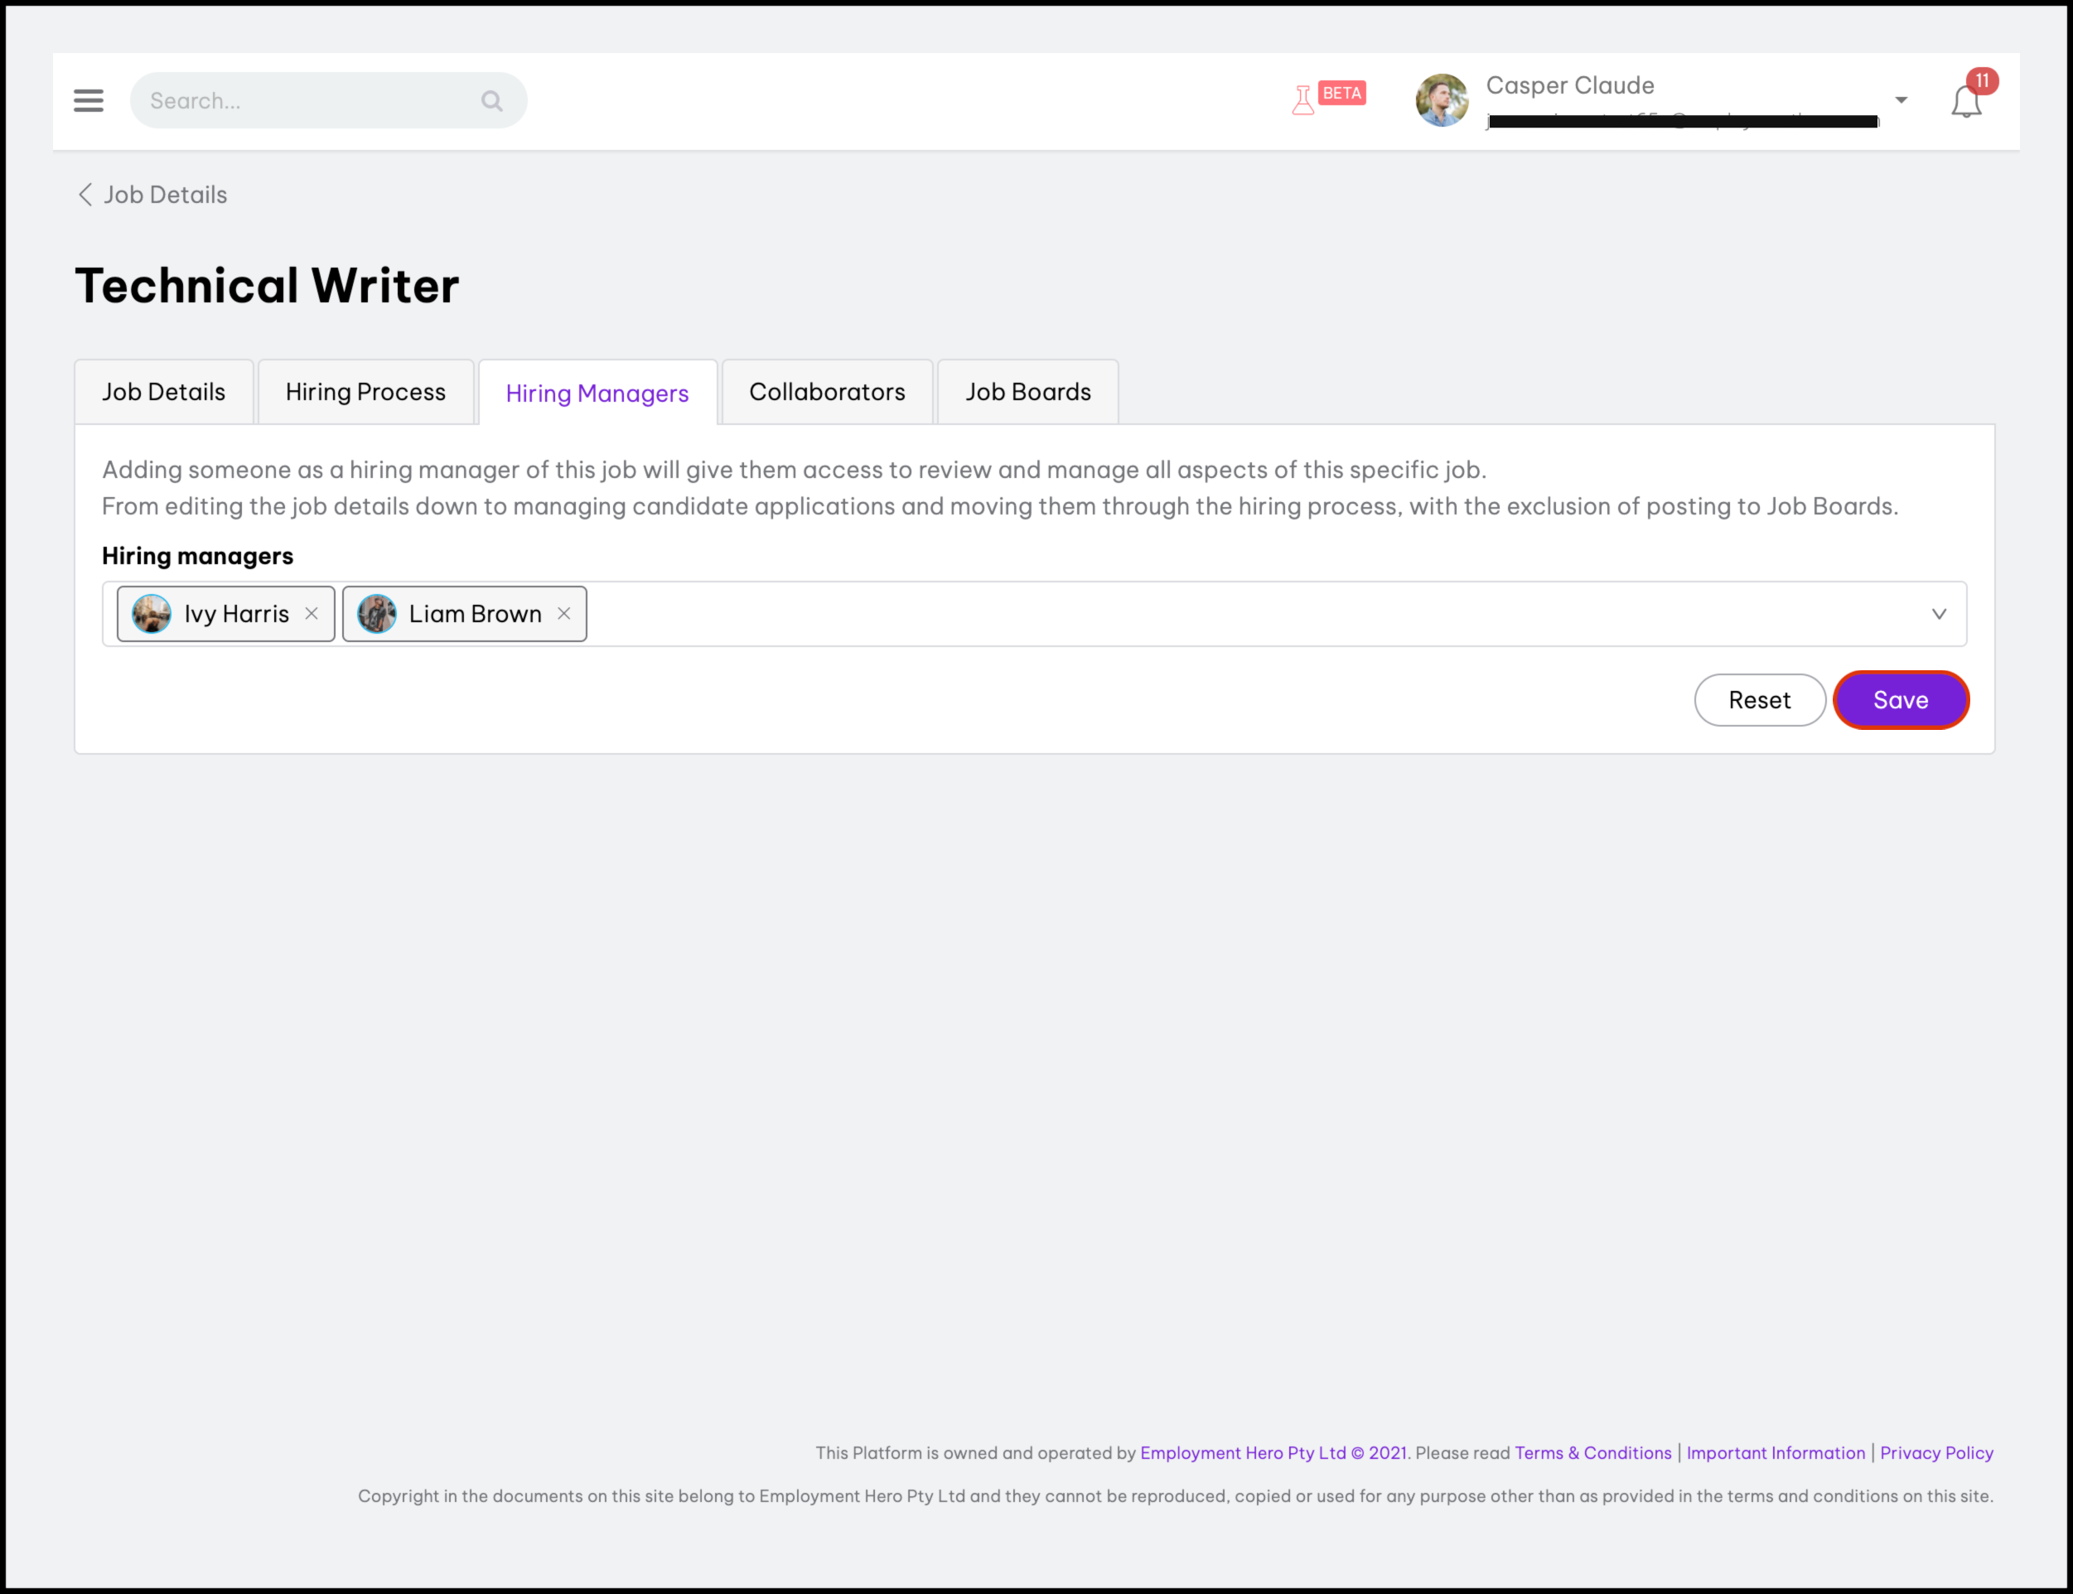This screenshot has height=1594, width=2073.
Task: Open the hamburger navigation menu
Action: (x=88, y=100)
